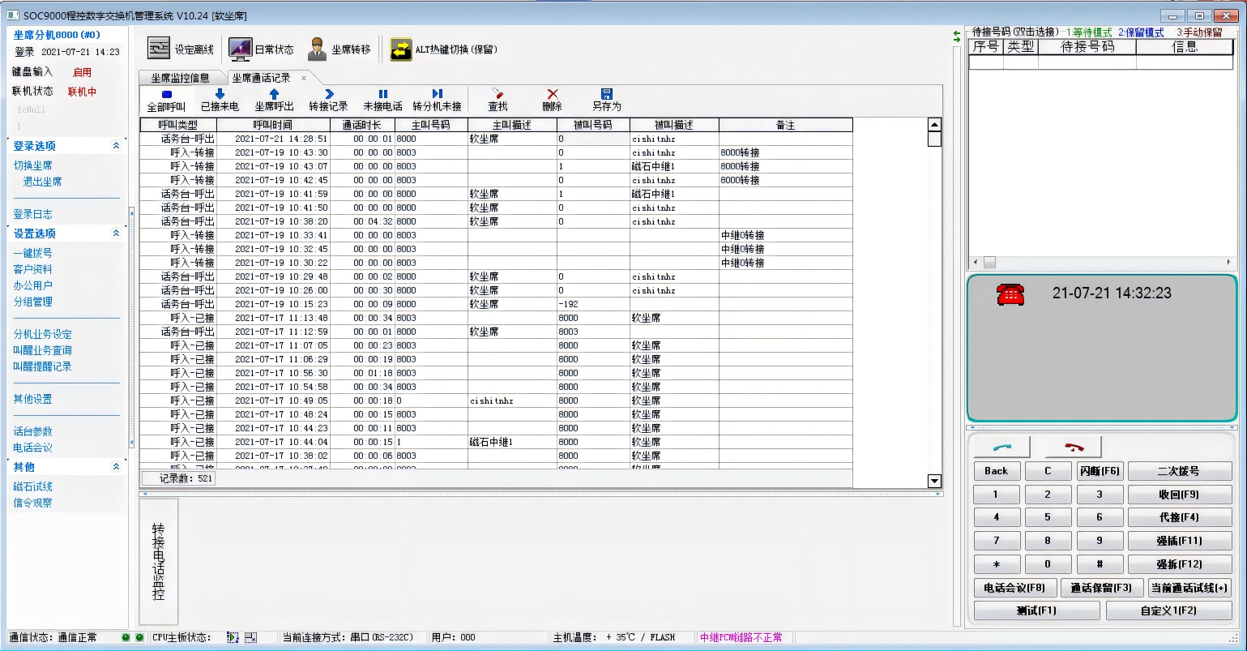Click the 另存为 floppy disk icon
The width and height of the screenshot is (1247, 651).
pyautogui.click(x=606, y=94)
